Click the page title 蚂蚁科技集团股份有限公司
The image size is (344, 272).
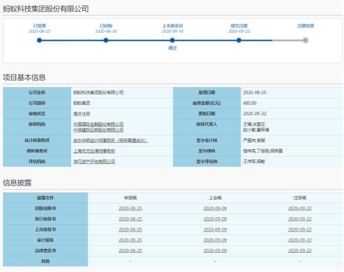tap(46, 9)
